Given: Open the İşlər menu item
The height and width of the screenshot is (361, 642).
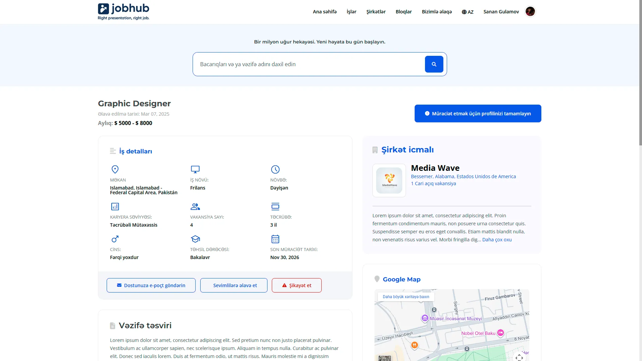Looking at the screenshot, I should click(351, 12).
